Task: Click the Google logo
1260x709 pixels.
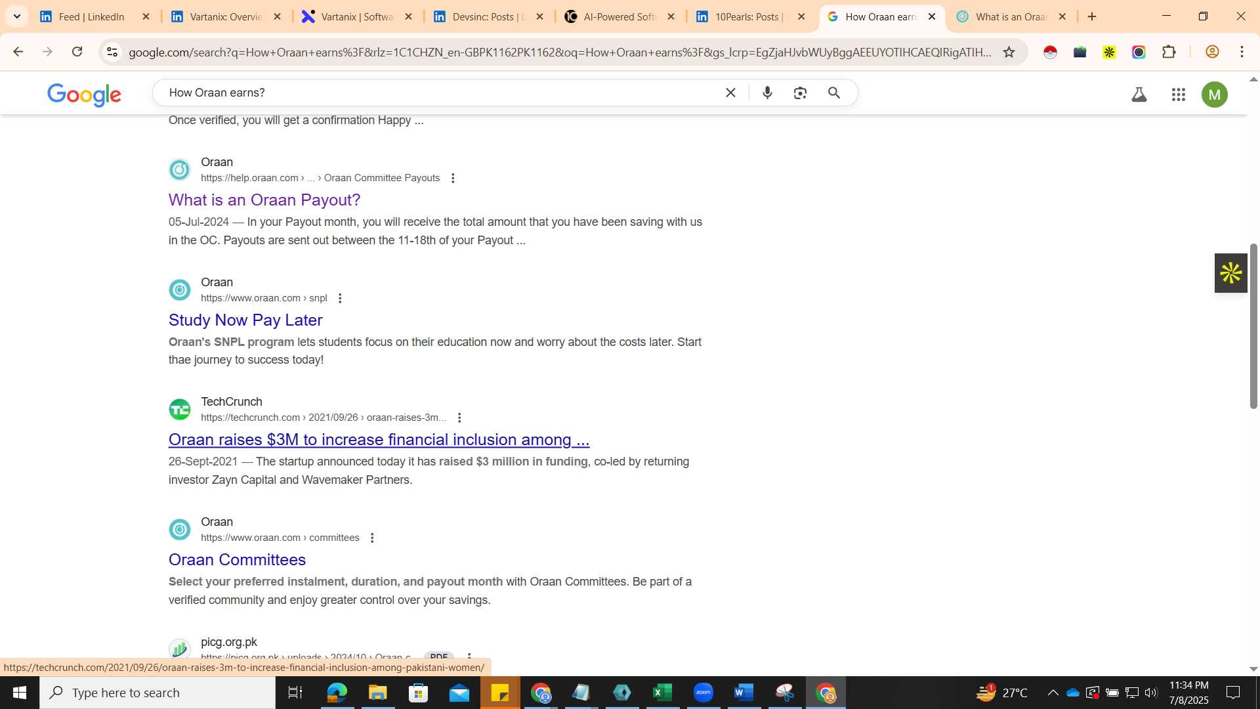Action: pyautogui.click(x=84, y=95)
